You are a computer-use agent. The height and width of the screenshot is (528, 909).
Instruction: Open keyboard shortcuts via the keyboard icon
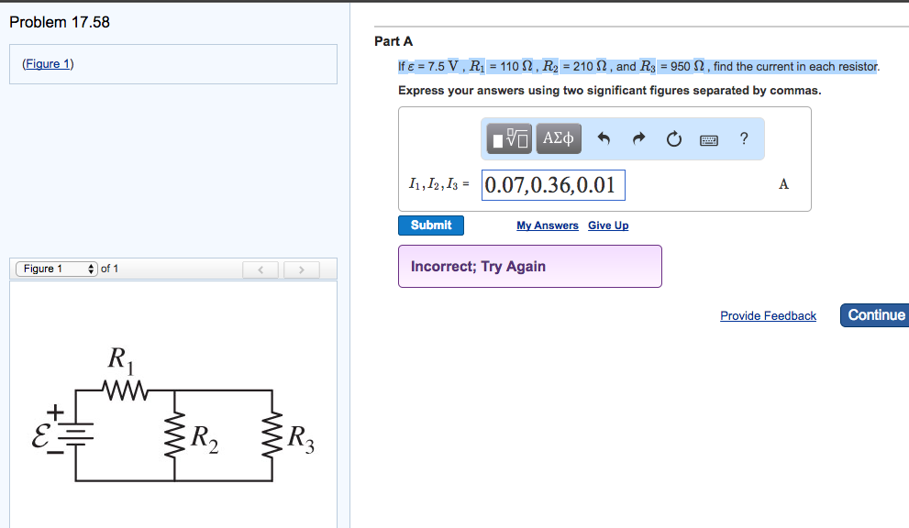708,138
